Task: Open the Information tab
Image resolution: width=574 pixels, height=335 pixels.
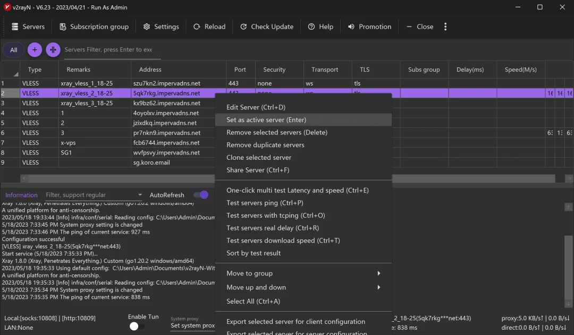Action: [21, 195]
